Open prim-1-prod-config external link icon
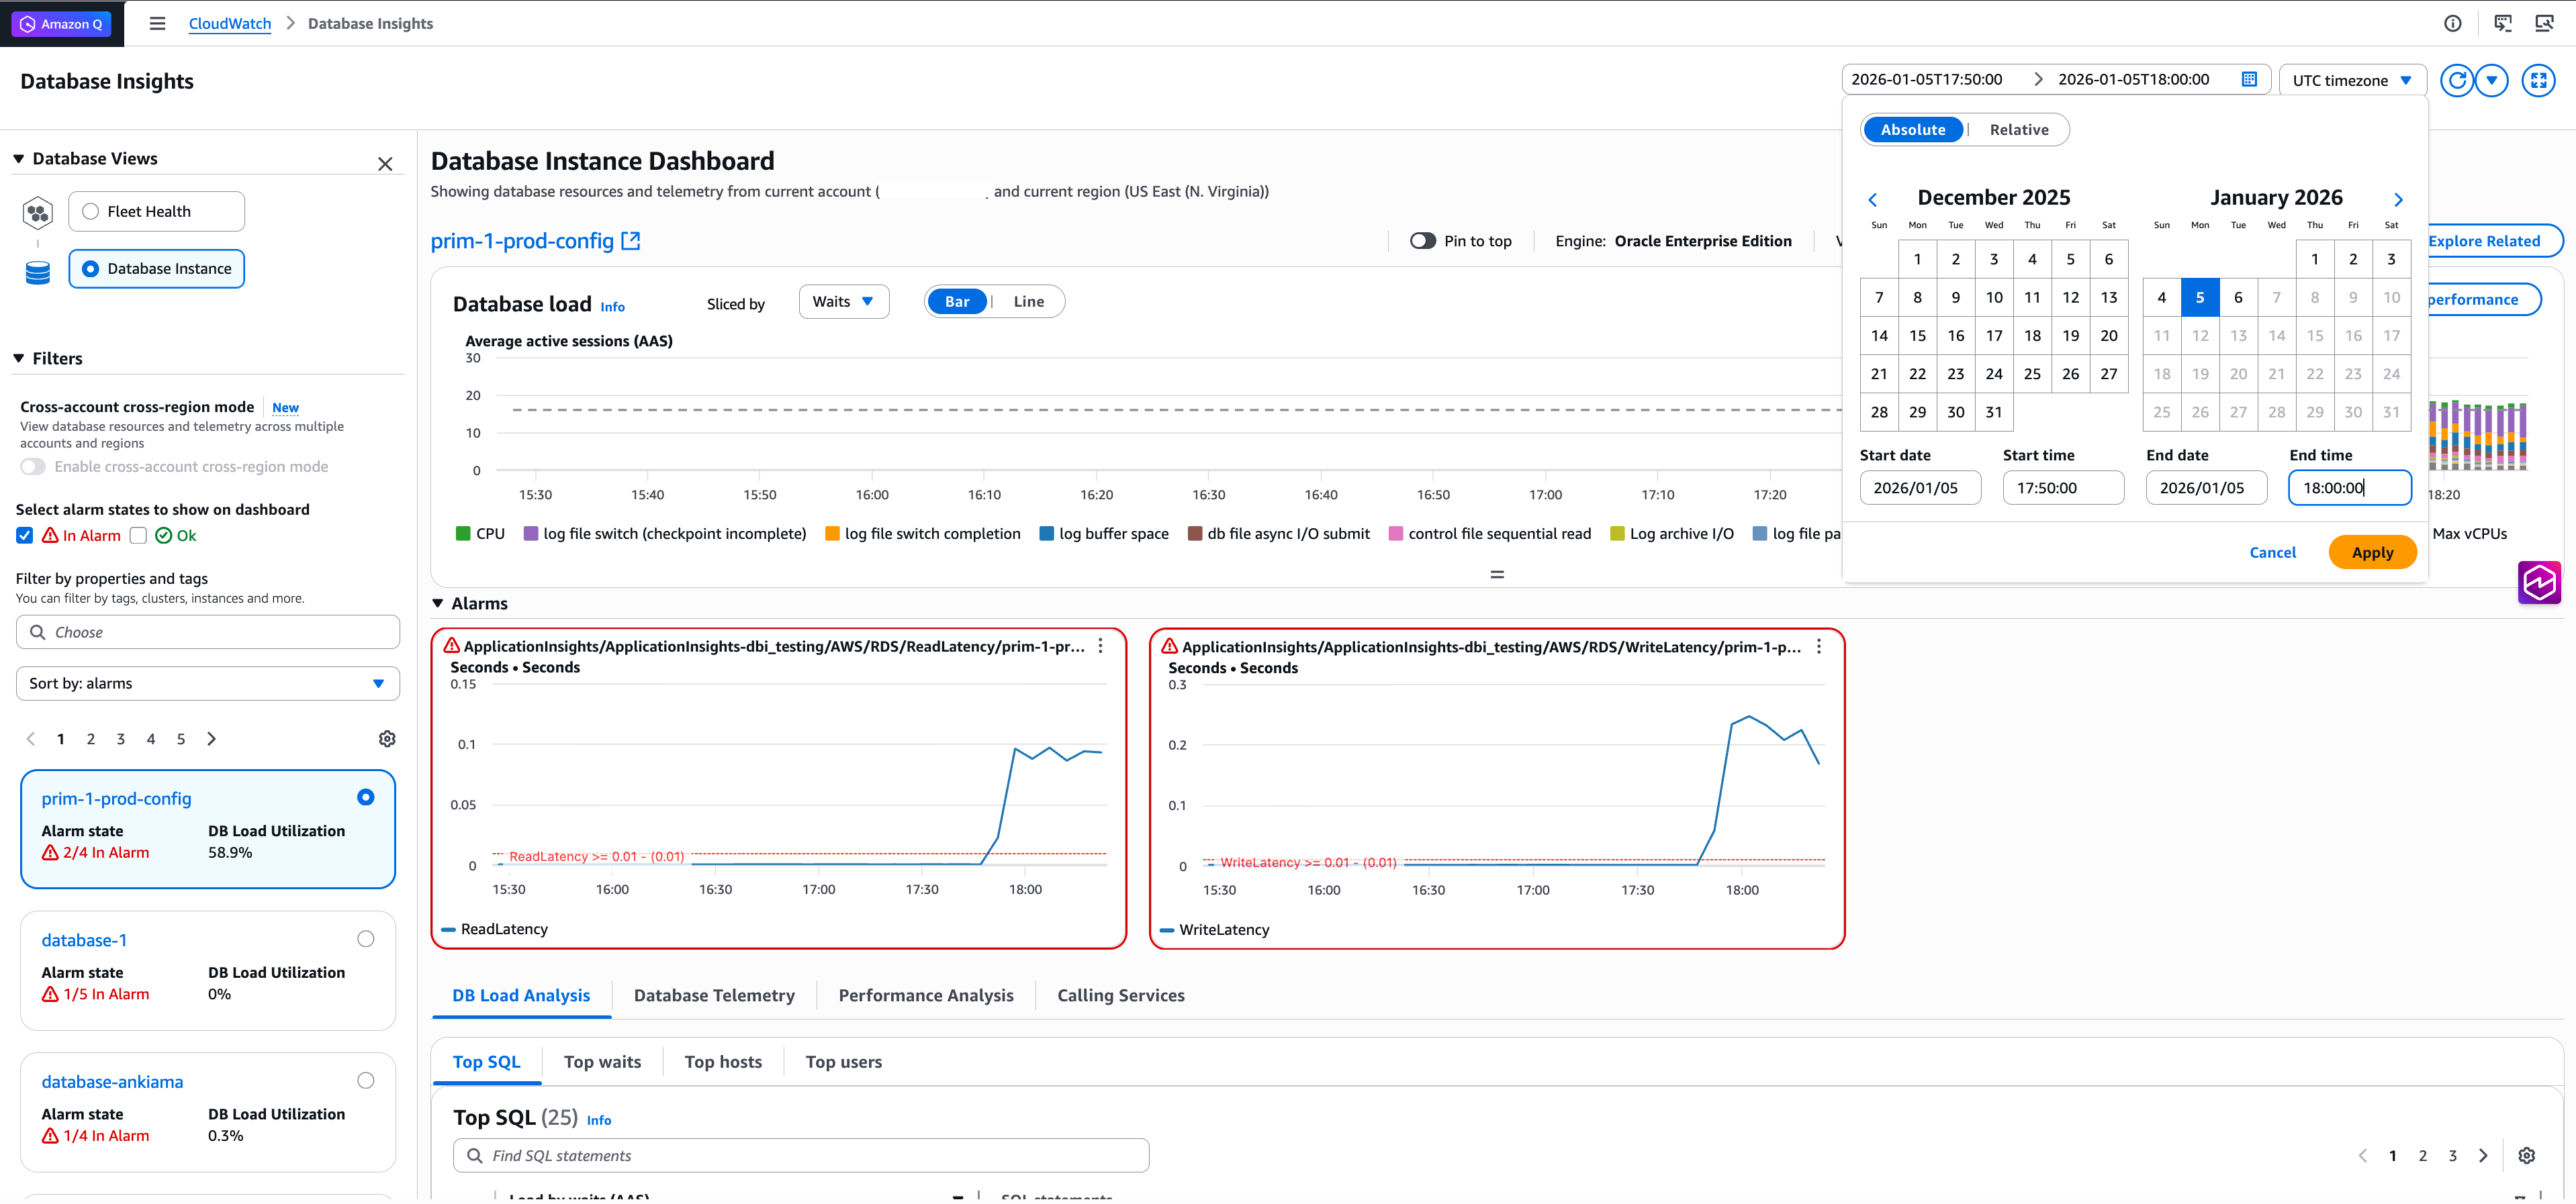2576x1204 pixels. point(630,241)
